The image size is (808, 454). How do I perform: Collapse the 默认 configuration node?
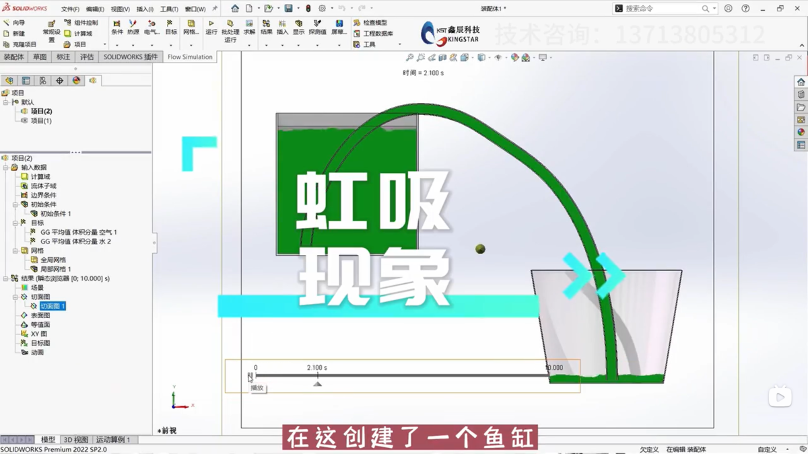point(6,102)
